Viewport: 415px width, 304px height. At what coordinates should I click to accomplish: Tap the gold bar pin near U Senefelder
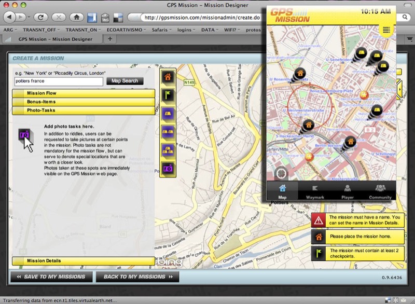361,52
